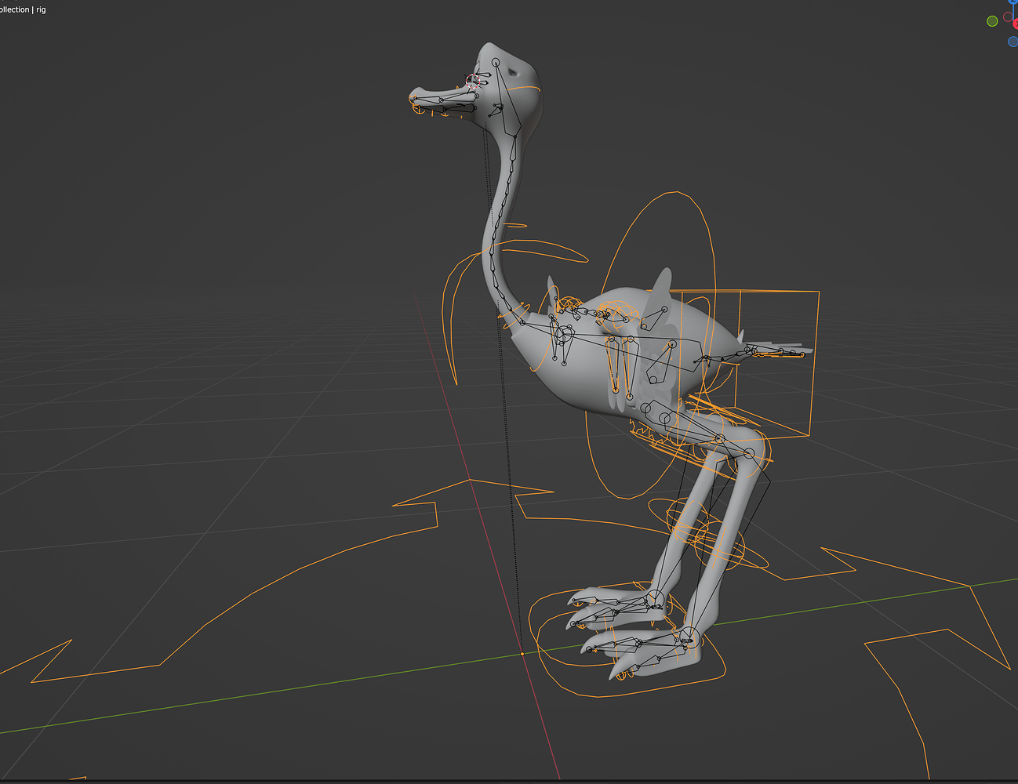Click the "ollection | rig" viewport label
Viewport: 1018px width, 784px height.
(x=23, y=9)
